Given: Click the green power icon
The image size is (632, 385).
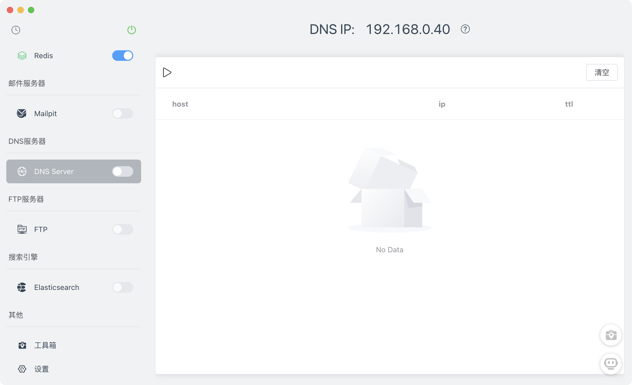Looking at the screenshot, I should tap(132, 30).
